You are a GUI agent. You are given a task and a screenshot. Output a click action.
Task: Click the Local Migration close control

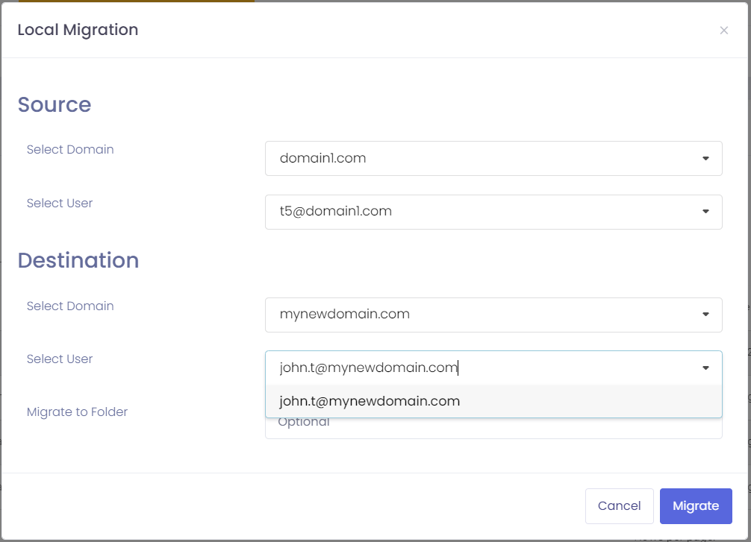723,30
